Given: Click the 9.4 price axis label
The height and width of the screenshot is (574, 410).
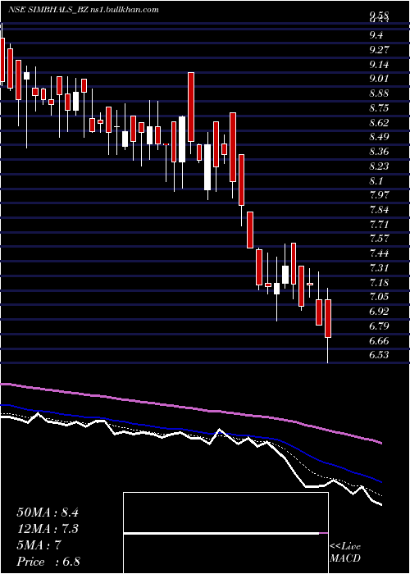Looking at the screenshot, I should (376, 35).
